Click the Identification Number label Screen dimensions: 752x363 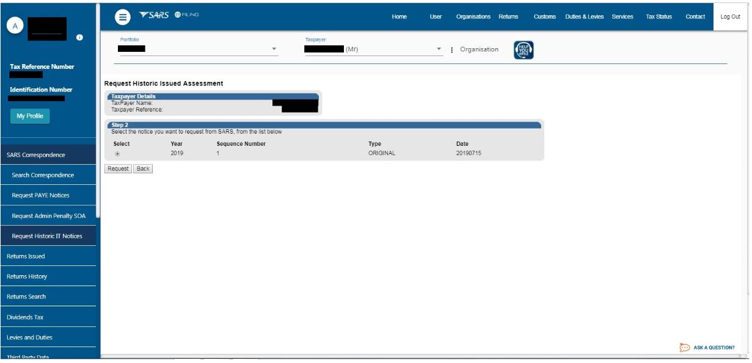point(41,90)
